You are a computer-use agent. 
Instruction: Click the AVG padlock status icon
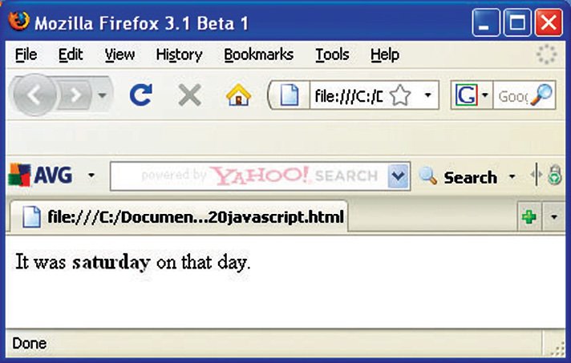click(x=554, y=175)
